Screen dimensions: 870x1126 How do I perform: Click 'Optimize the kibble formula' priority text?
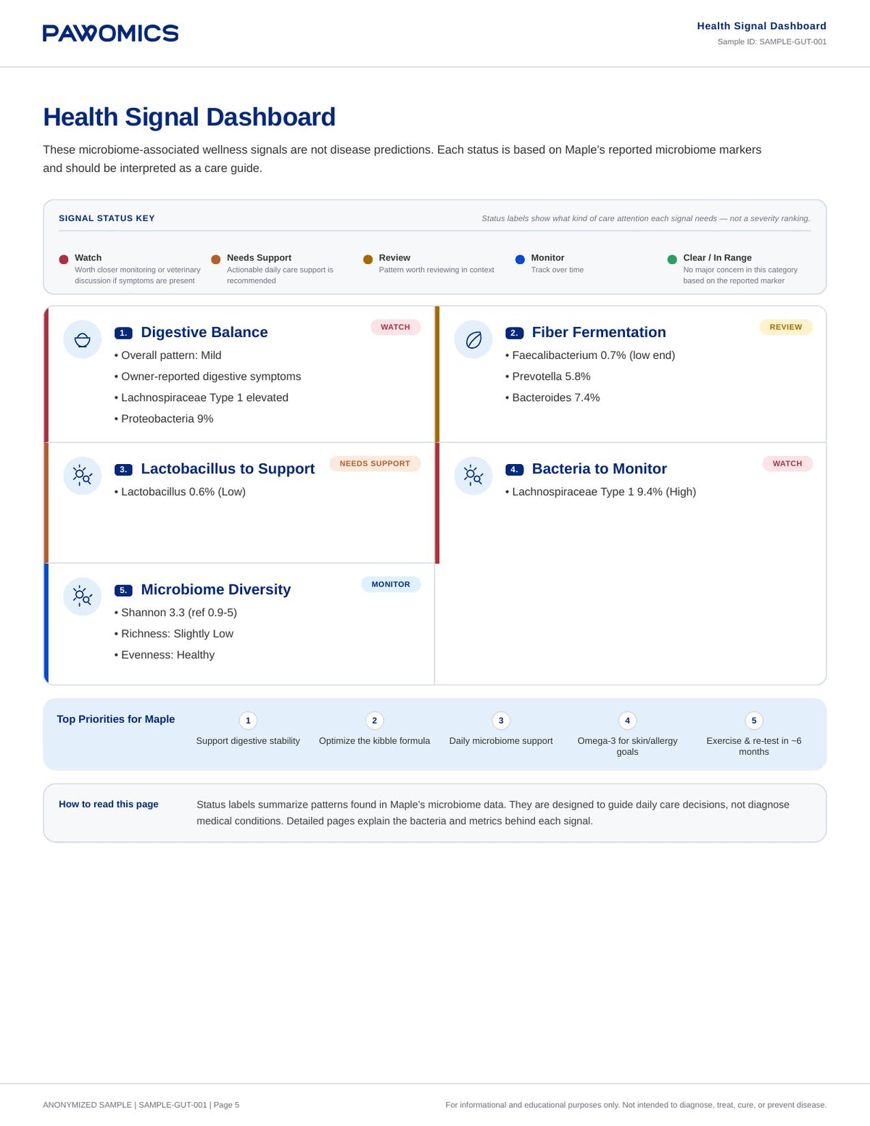374,741
